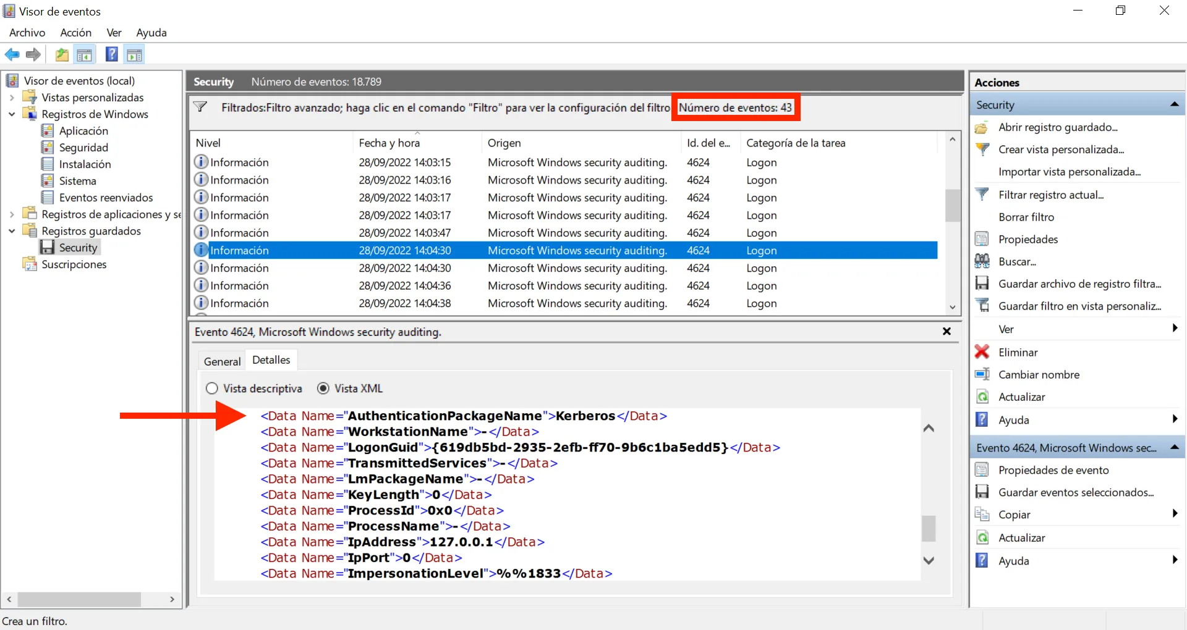The height and width of the screenshot is (630, 1187).
Task: Open the Archivo menu
Action: click(x=27, y=33)
